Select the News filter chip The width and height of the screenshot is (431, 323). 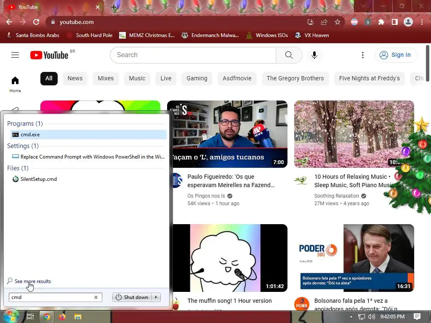(75, 78)
